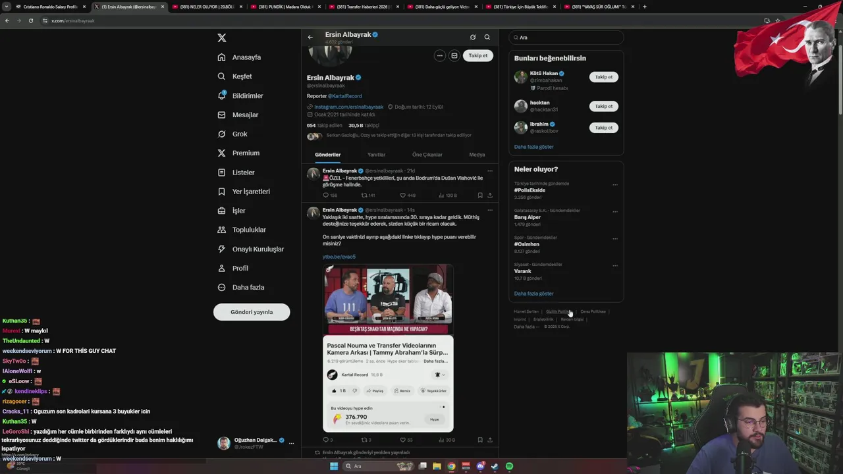This screenshot has width=843, height=474.
Task: Search within Ersin Albayrak's posts icon
Action: 487,38
